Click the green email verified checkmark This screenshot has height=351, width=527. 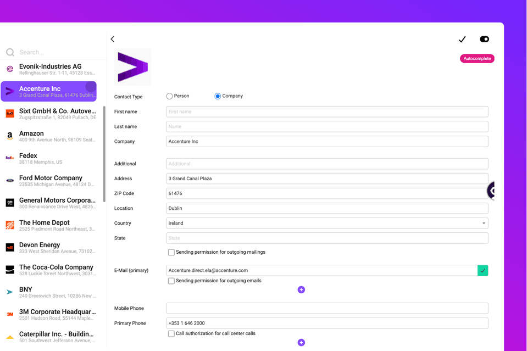click(x=482, y=270)
